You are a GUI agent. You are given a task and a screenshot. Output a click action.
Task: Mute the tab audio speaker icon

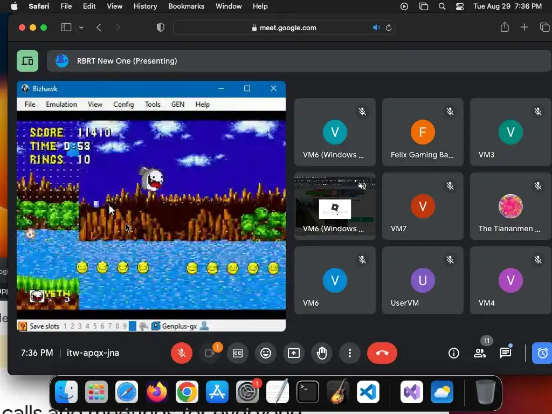[x=376, y=27]
